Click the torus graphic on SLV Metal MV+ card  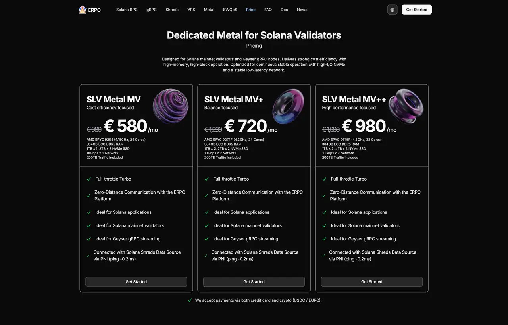click(289, 106)
